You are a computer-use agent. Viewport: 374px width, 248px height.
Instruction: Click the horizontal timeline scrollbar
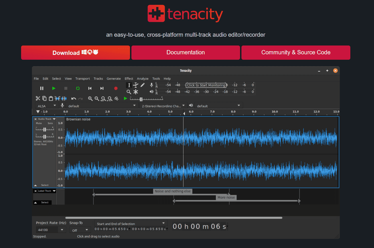click(x=174, y=218)
